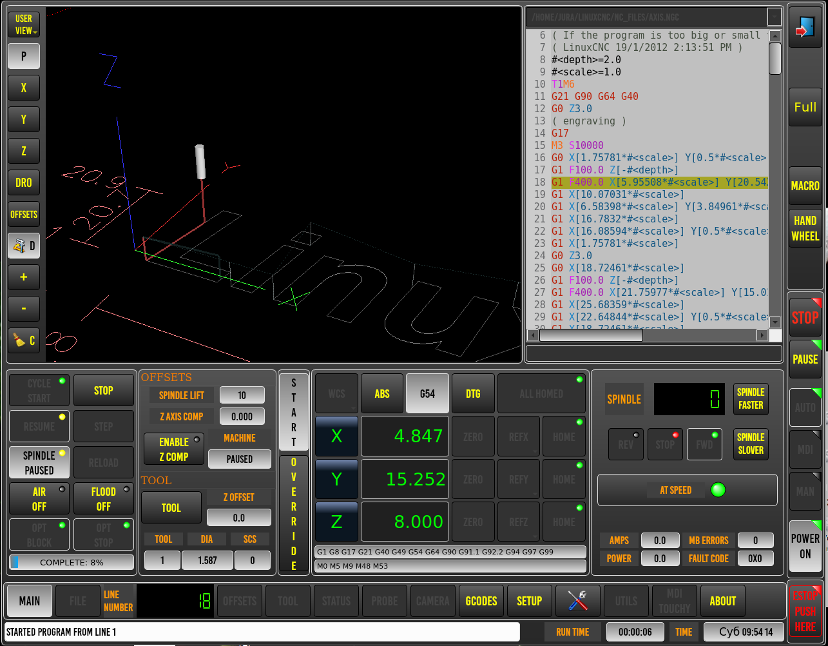Click the ESTOP PUSH HERE button
The height and width of the screenshot is (646, 828).
[x=805, y=611]
